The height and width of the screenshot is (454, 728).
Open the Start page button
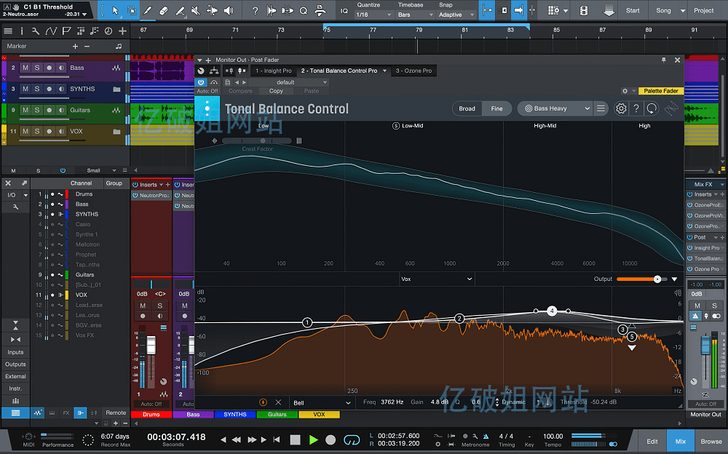[x=633, y=10]
